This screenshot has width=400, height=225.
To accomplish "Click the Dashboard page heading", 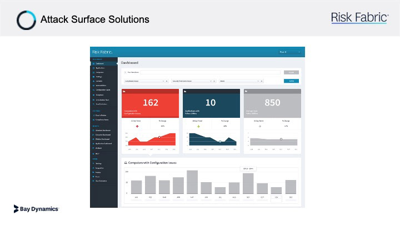I will 129,63.
